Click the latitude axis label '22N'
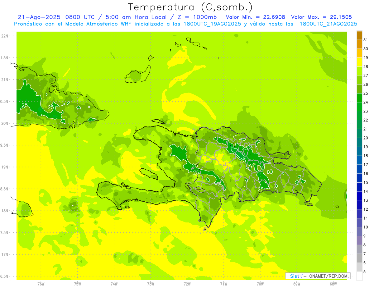Screen dimensions: 374x288 (5, 36)
